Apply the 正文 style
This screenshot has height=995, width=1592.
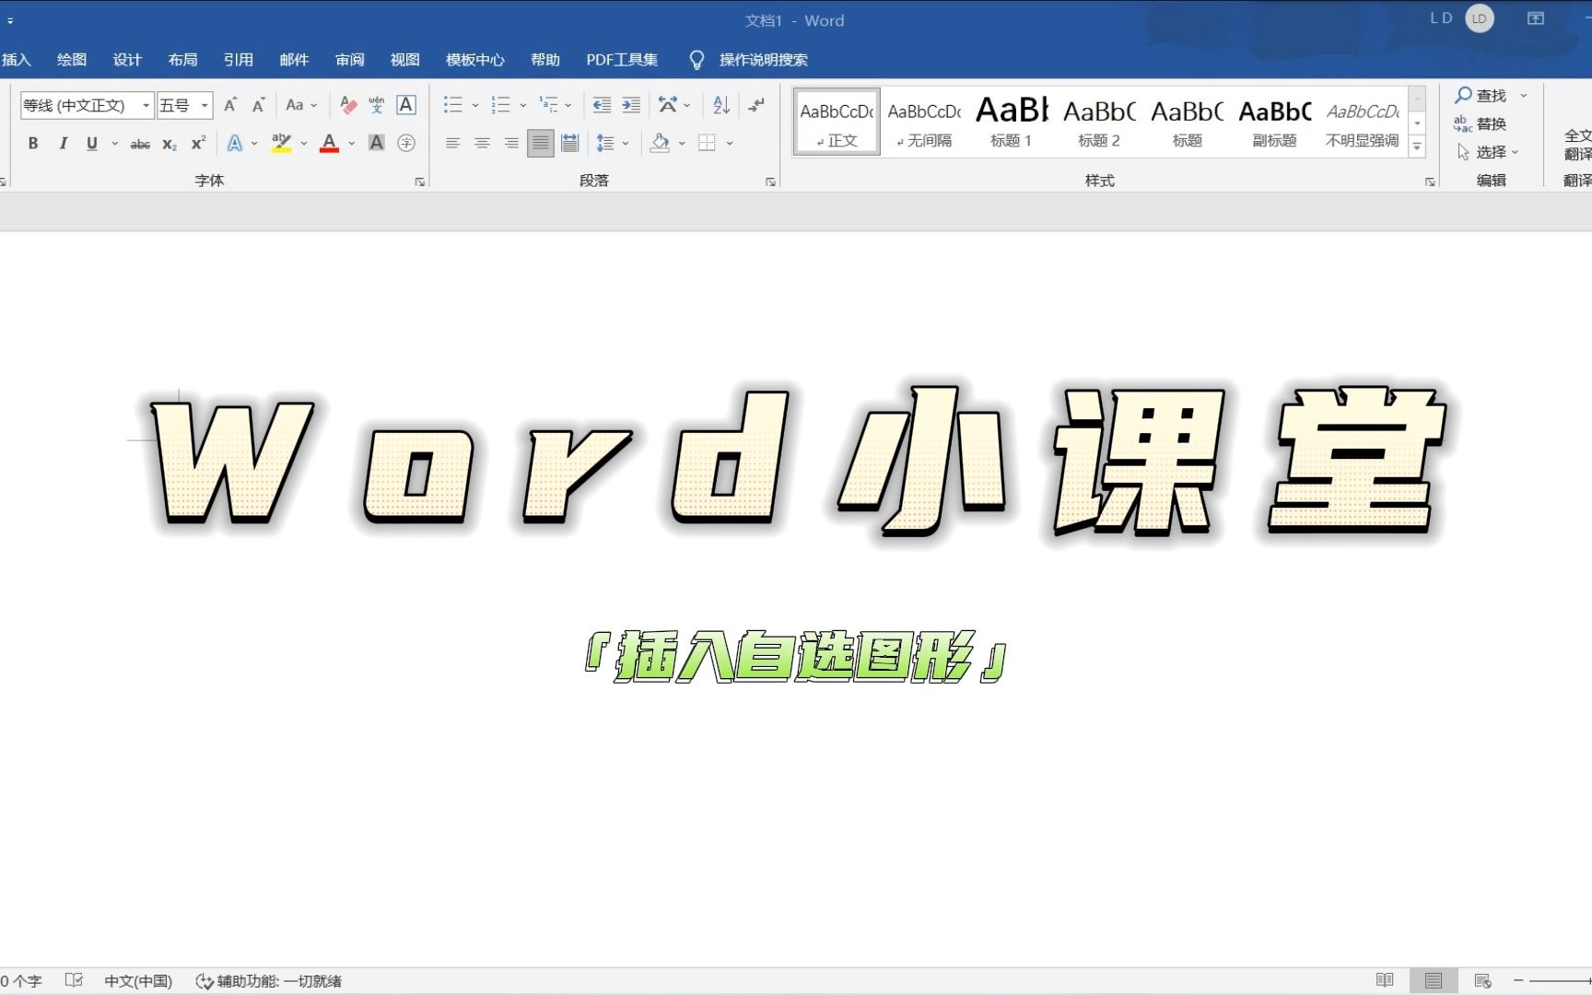837,122
